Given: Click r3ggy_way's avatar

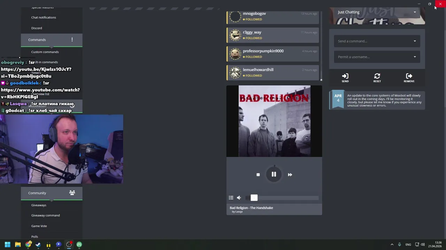Looking at the screenshot, I should tap(235, 35).
